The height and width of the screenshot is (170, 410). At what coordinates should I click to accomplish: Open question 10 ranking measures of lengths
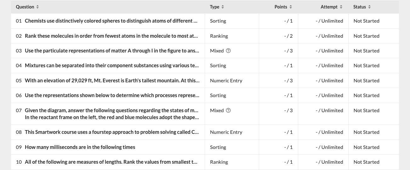(111, 162)
